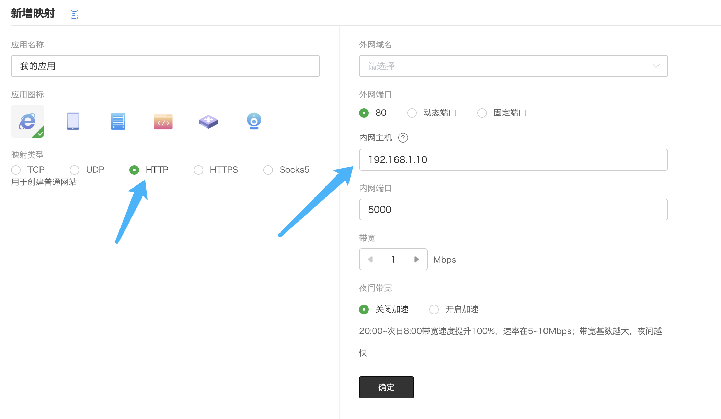Select Socks5 mapping type option
The width and height of the screenshot is (721, 419).
tap(268, 170)
